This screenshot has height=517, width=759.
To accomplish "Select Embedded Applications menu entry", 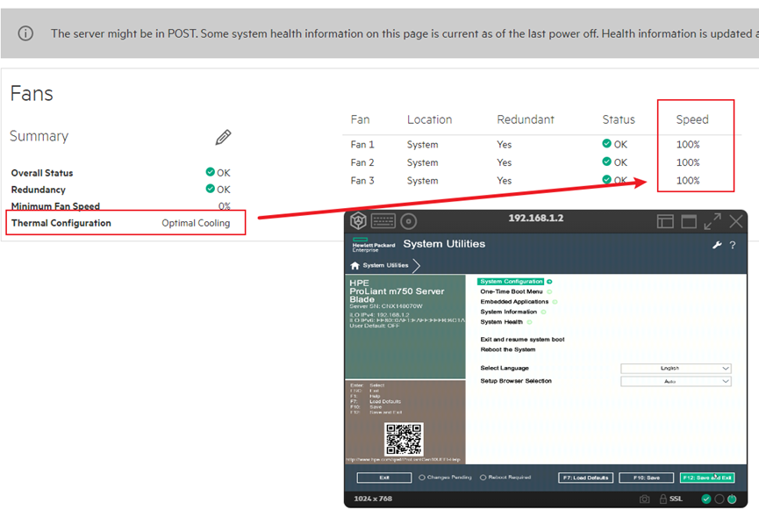I will point(514,302).
